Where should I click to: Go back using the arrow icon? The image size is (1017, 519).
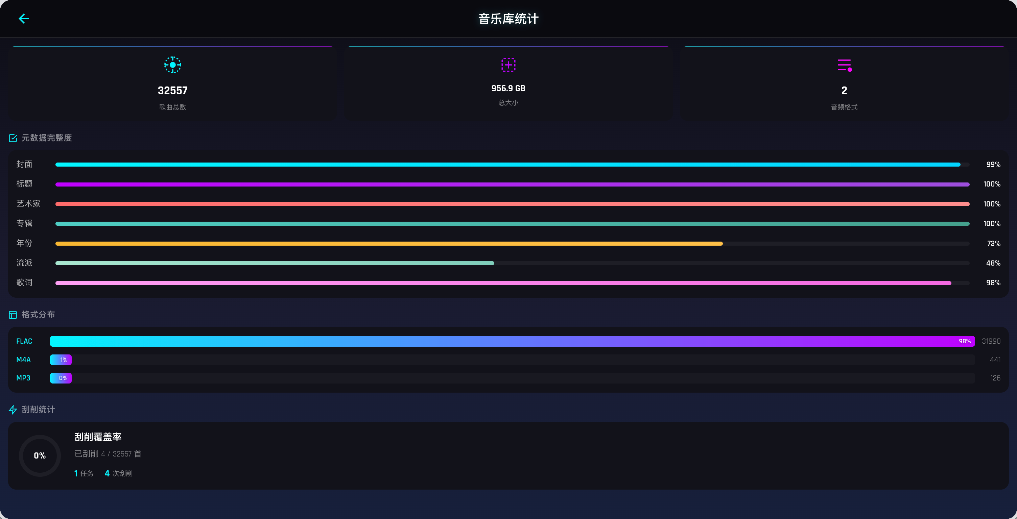click(x=24, y=19)
